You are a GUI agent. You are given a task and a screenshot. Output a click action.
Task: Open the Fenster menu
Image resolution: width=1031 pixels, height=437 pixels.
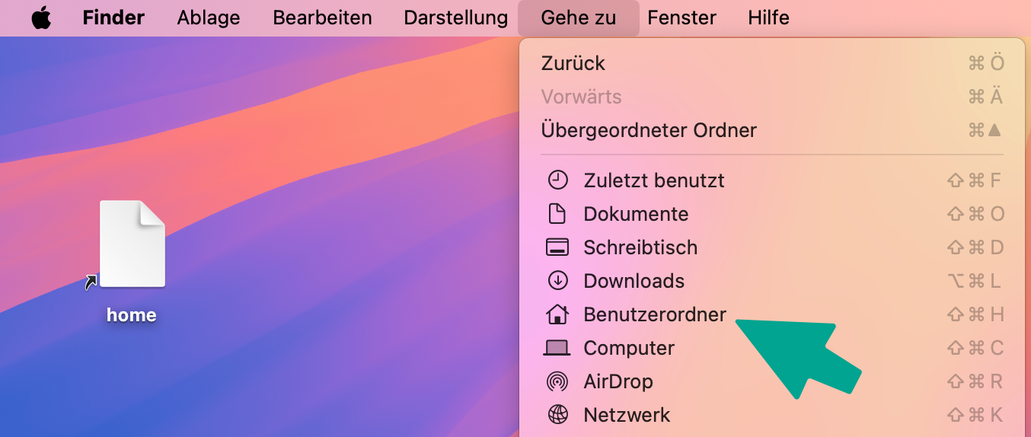pyautogui.click(x=681, y=18)
